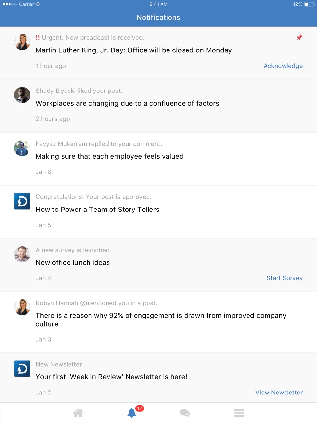Start the New office lunch ideas survey
The image size is (317, 423).
click(x=285, y=278)
